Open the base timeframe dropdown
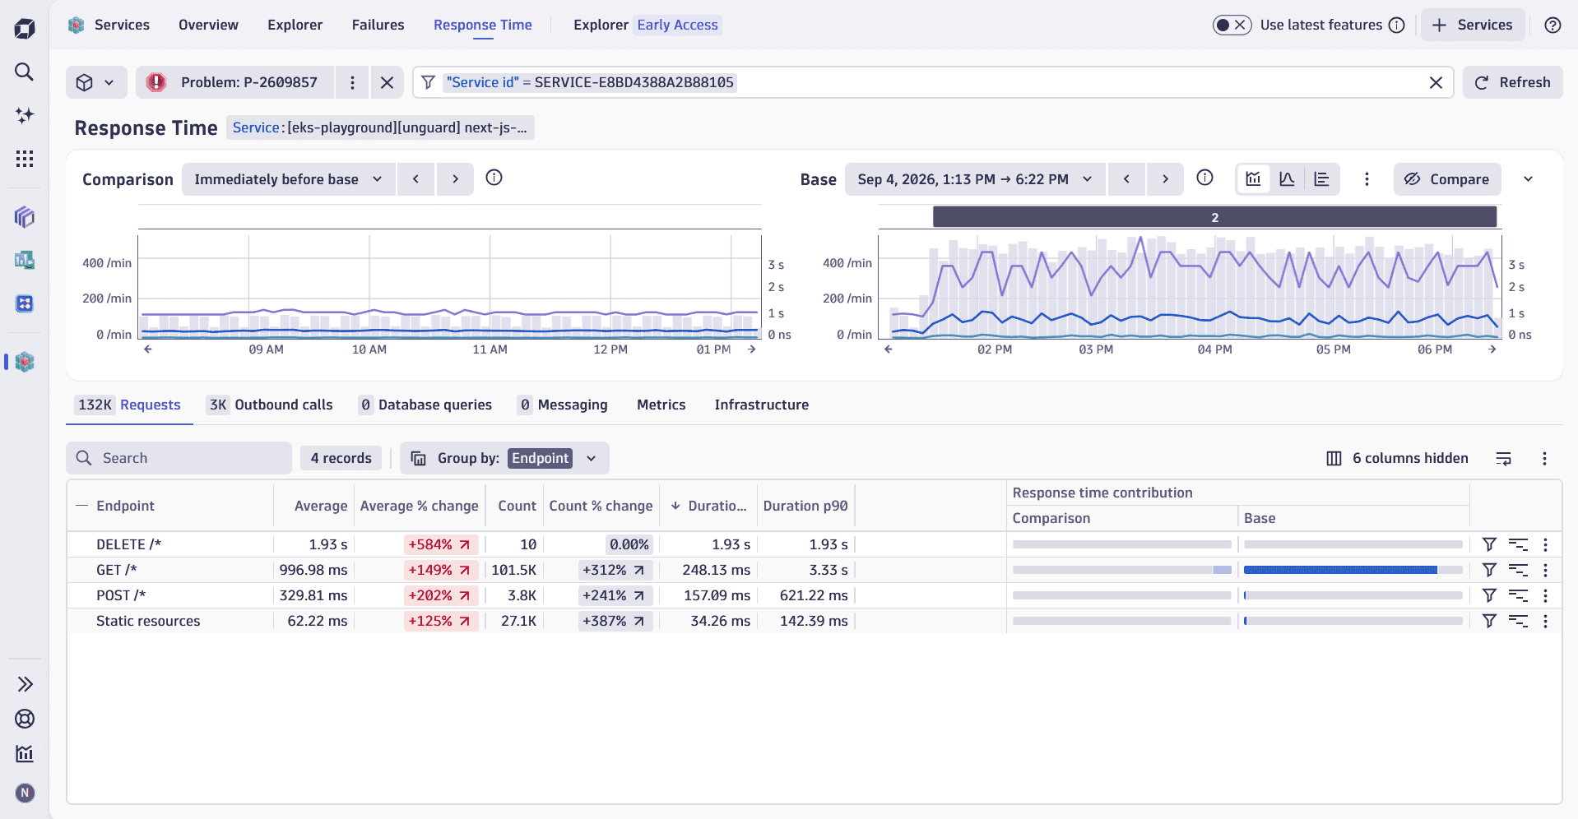Image resolution: width=1578 pixels, height=819 pixels. (x=975, y=179)
